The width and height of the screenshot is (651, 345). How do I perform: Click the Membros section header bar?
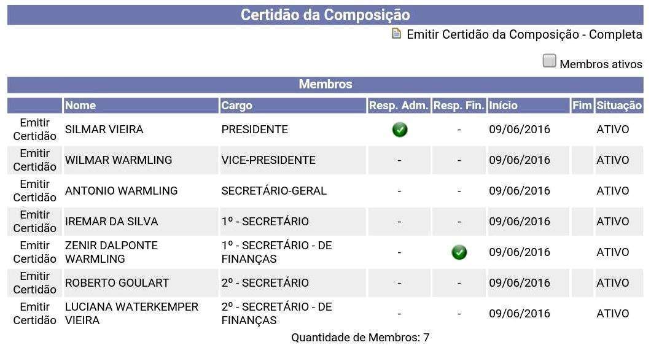tap(325, 85)
